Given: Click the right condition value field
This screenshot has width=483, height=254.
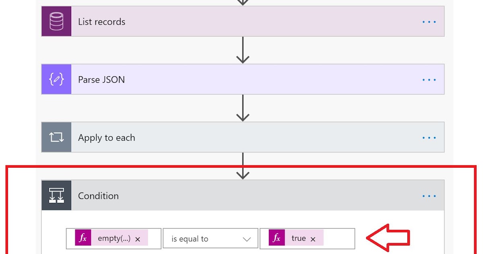Looking at the screenshot, I should [308, 238].
